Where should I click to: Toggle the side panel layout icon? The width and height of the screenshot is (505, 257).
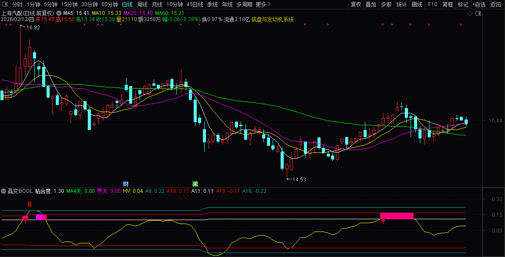478,14
